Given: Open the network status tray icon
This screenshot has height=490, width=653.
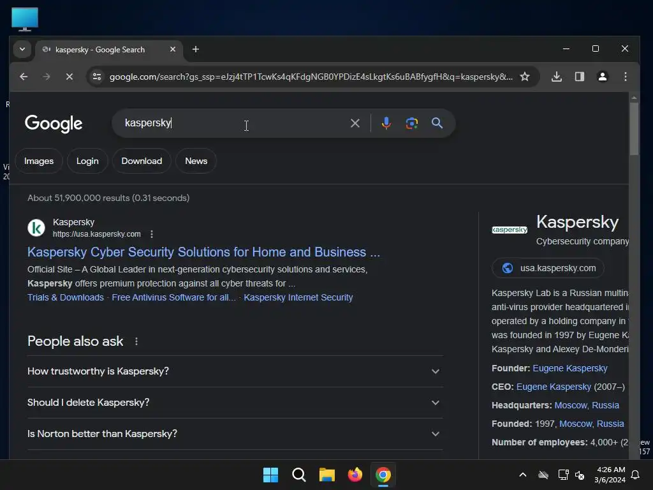Looking at the screenshot, I should click(563, 475).
